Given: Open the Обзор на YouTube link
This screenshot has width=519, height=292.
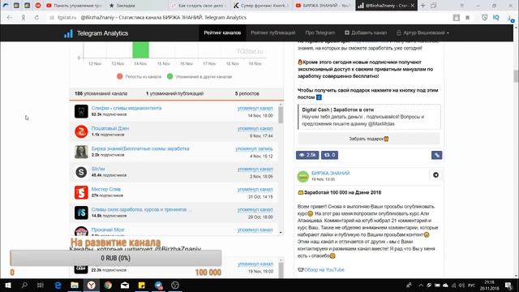Looking at the screenshot, I should point(324,270).
